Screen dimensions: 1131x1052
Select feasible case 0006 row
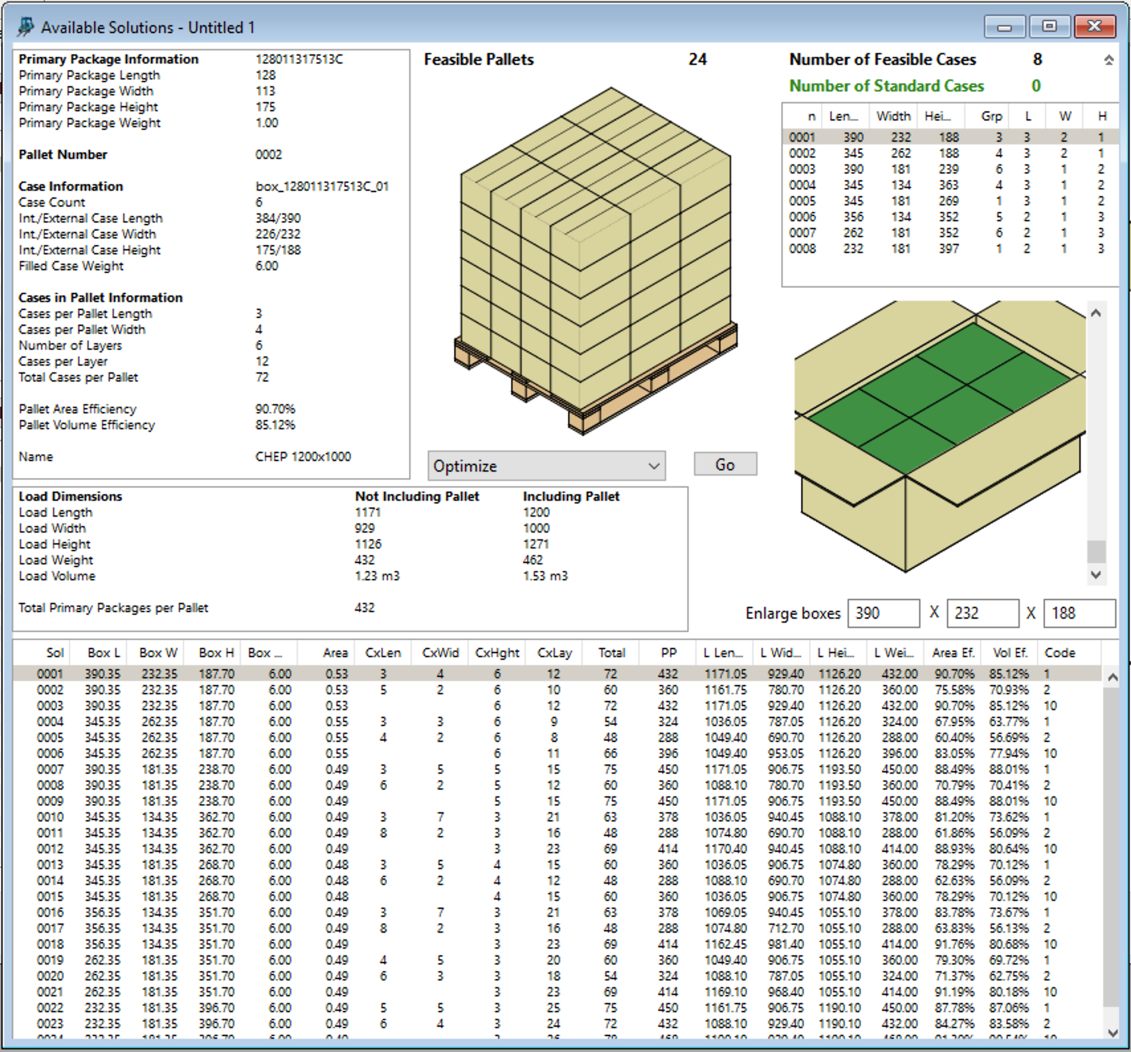(950, 217)
